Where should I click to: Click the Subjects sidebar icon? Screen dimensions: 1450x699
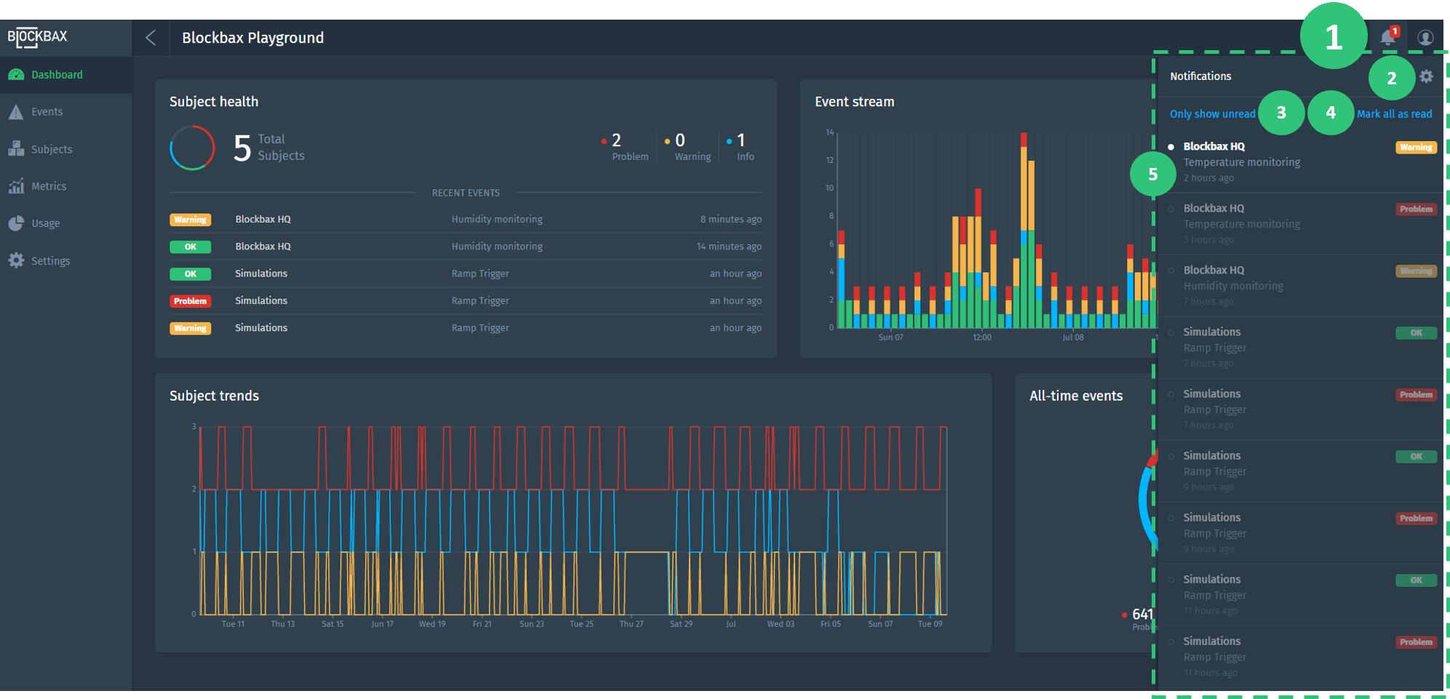pyautogui.click(x=16, y=149)
